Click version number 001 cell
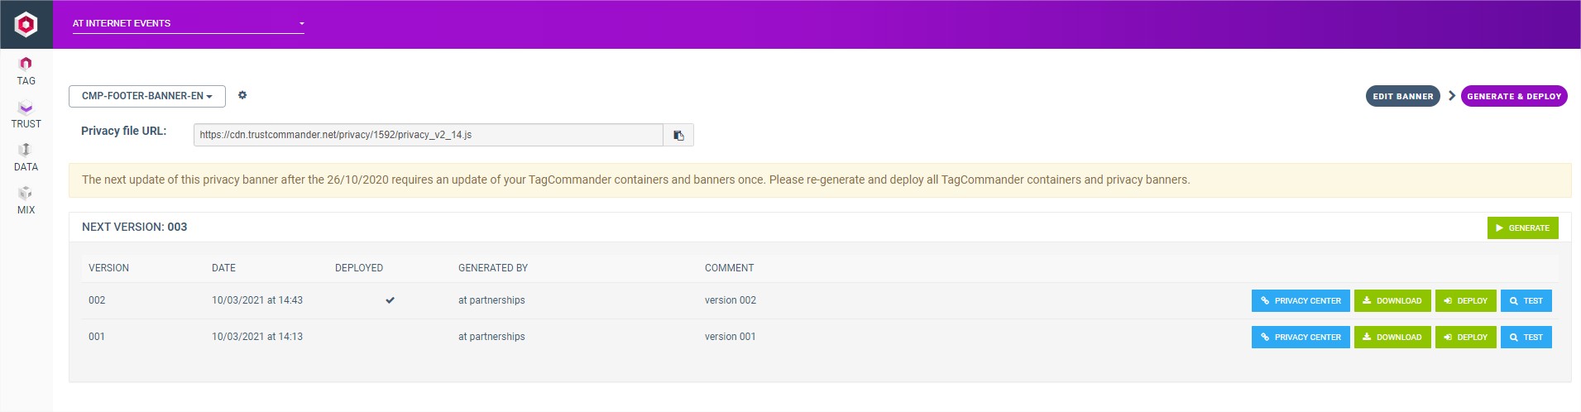Viewport: 1581px width, 412px height. pyautogui.click(x=97, y=337)
